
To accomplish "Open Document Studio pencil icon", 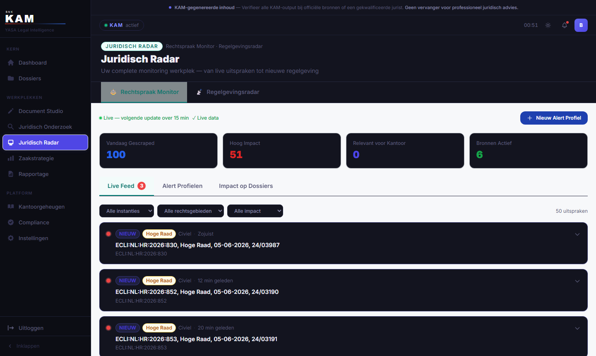I will click(11, 111).
